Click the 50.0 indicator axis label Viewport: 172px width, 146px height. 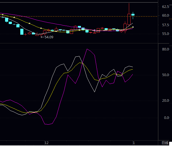click(166, 75)
